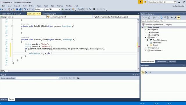The width and height of the screenshot is (186, 105).
Task: Toggle Preview Selected Items in Solution Explorer
Action: click(178, 17)
